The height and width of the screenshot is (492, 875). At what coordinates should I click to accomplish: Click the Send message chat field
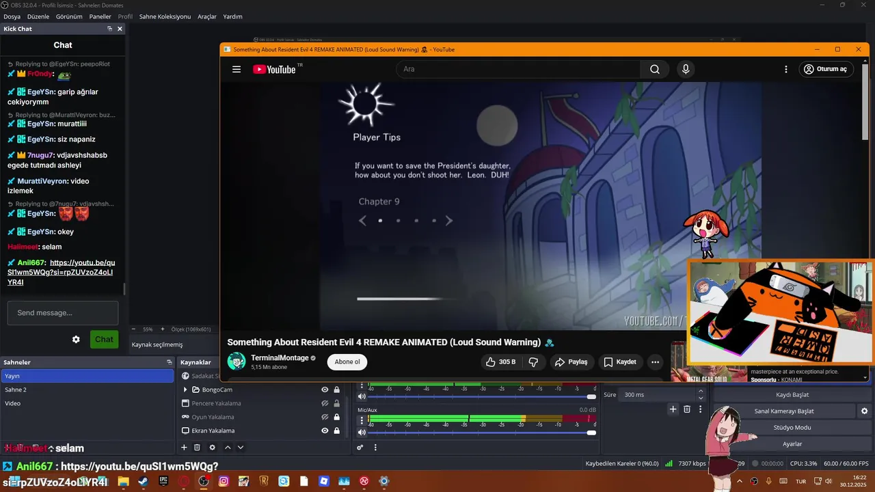(63, 313)
